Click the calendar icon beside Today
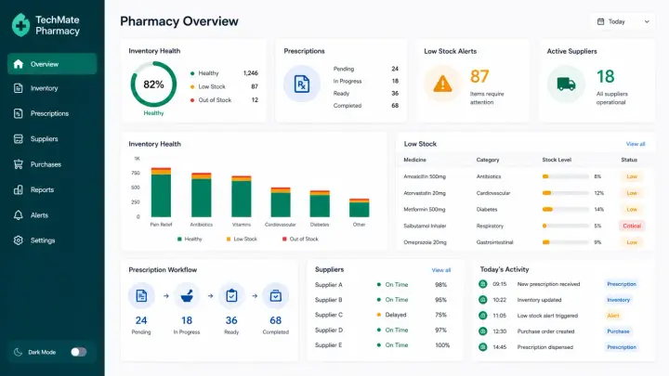The image size is (669, 376). 601,21
